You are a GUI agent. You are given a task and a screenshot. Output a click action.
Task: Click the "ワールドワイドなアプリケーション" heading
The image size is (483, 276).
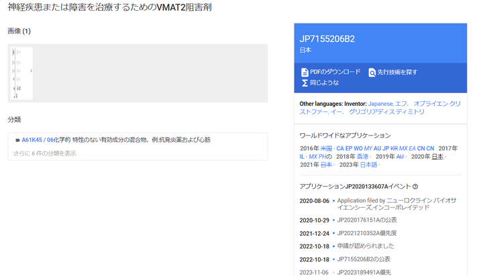345,135
